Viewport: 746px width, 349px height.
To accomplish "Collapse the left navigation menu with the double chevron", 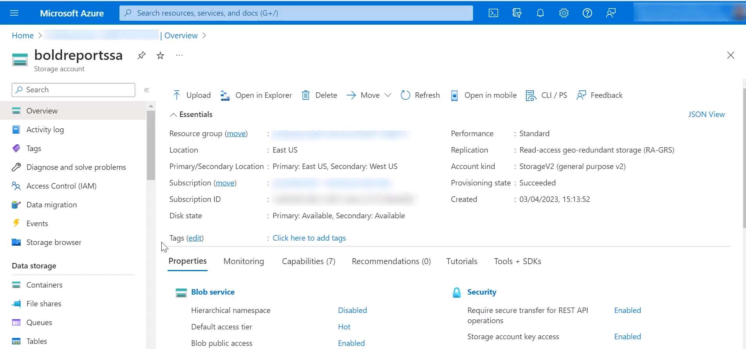I will point(146,90).
